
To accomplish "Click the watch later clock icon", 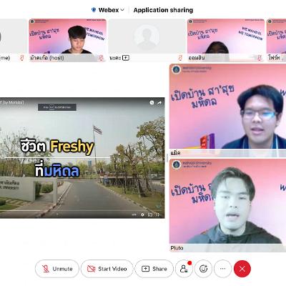I will 152,103.
